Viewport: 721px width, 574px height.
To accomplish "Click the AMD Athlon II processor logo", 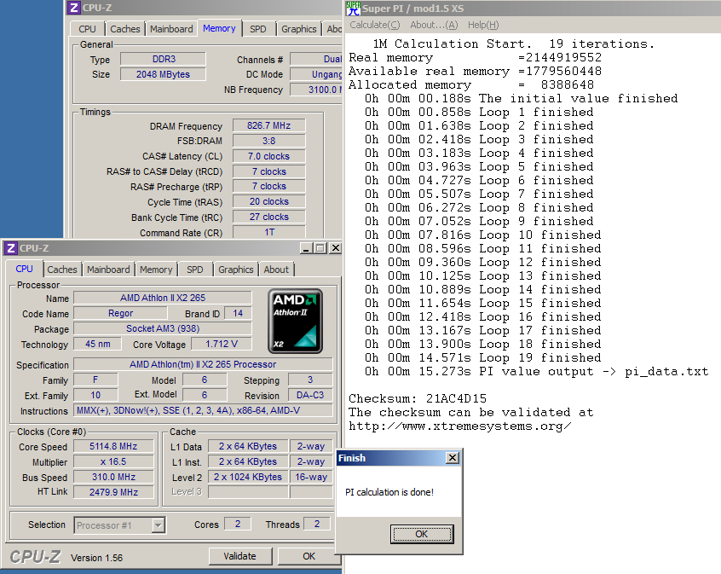I will click(x=295, y=321).
